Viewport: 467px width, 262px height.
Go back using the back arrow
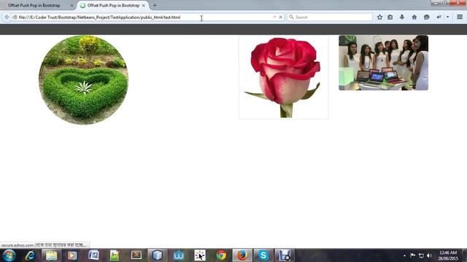point(7,17)
